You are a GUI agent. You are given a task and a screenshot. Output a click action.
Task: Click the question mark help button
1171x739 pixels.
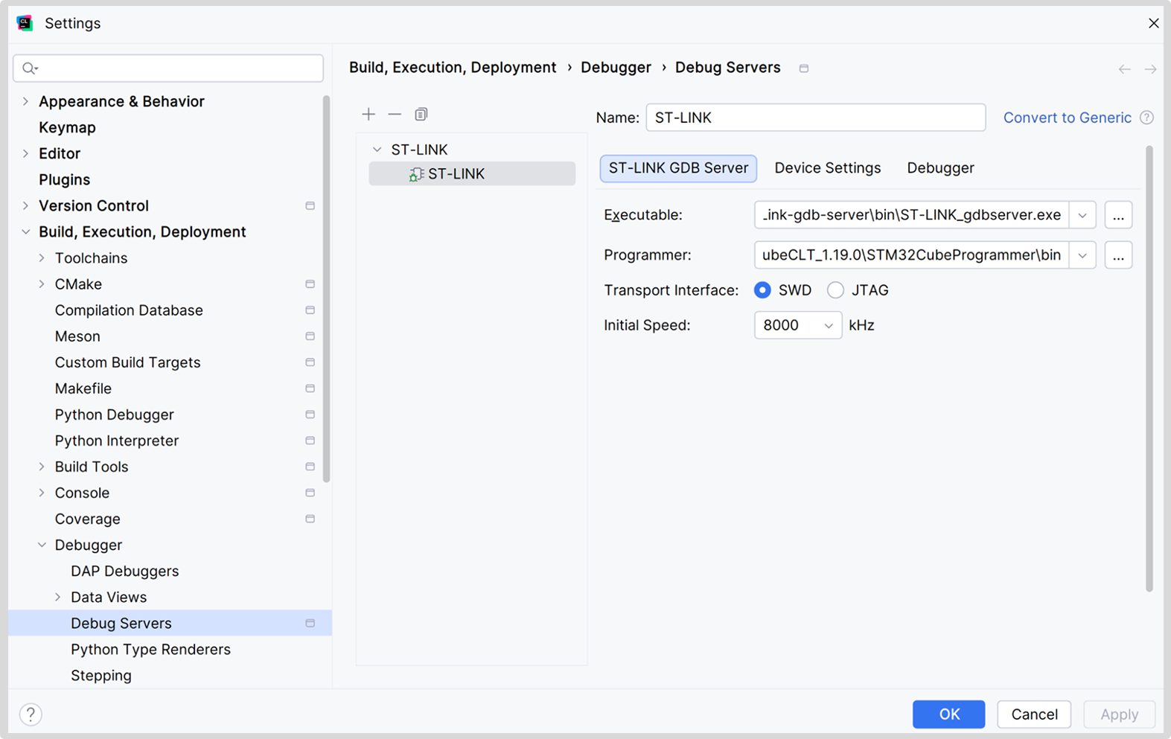point(31,714)
